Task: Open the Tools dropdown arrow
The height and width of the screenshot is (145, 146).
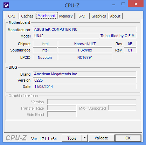Action: click(85, 138)
